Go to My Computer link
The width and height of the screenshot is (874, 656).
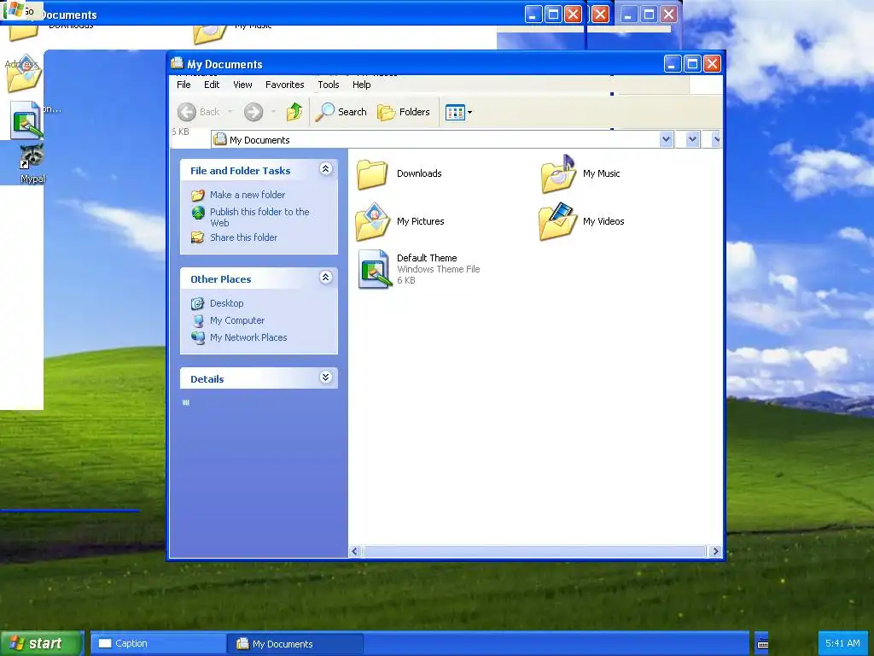tap(237, 321)
